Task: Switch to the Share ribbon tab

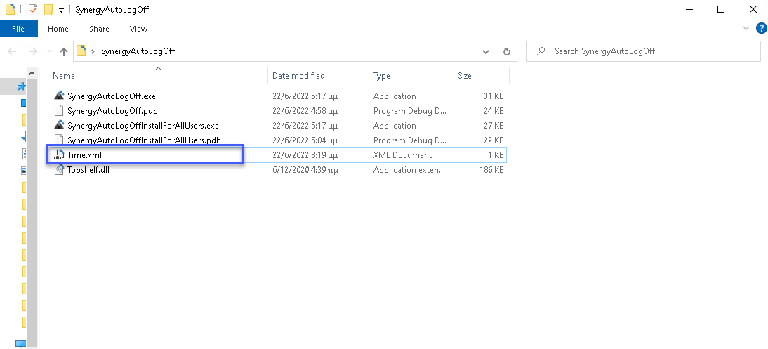Action: click(x=100, y=29)
